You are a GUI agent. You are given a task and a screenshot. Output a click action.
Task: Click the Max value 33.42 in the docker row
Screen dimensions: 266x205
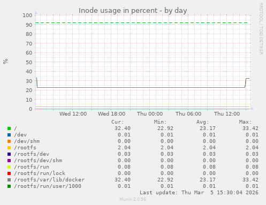[x=250, y=180]
